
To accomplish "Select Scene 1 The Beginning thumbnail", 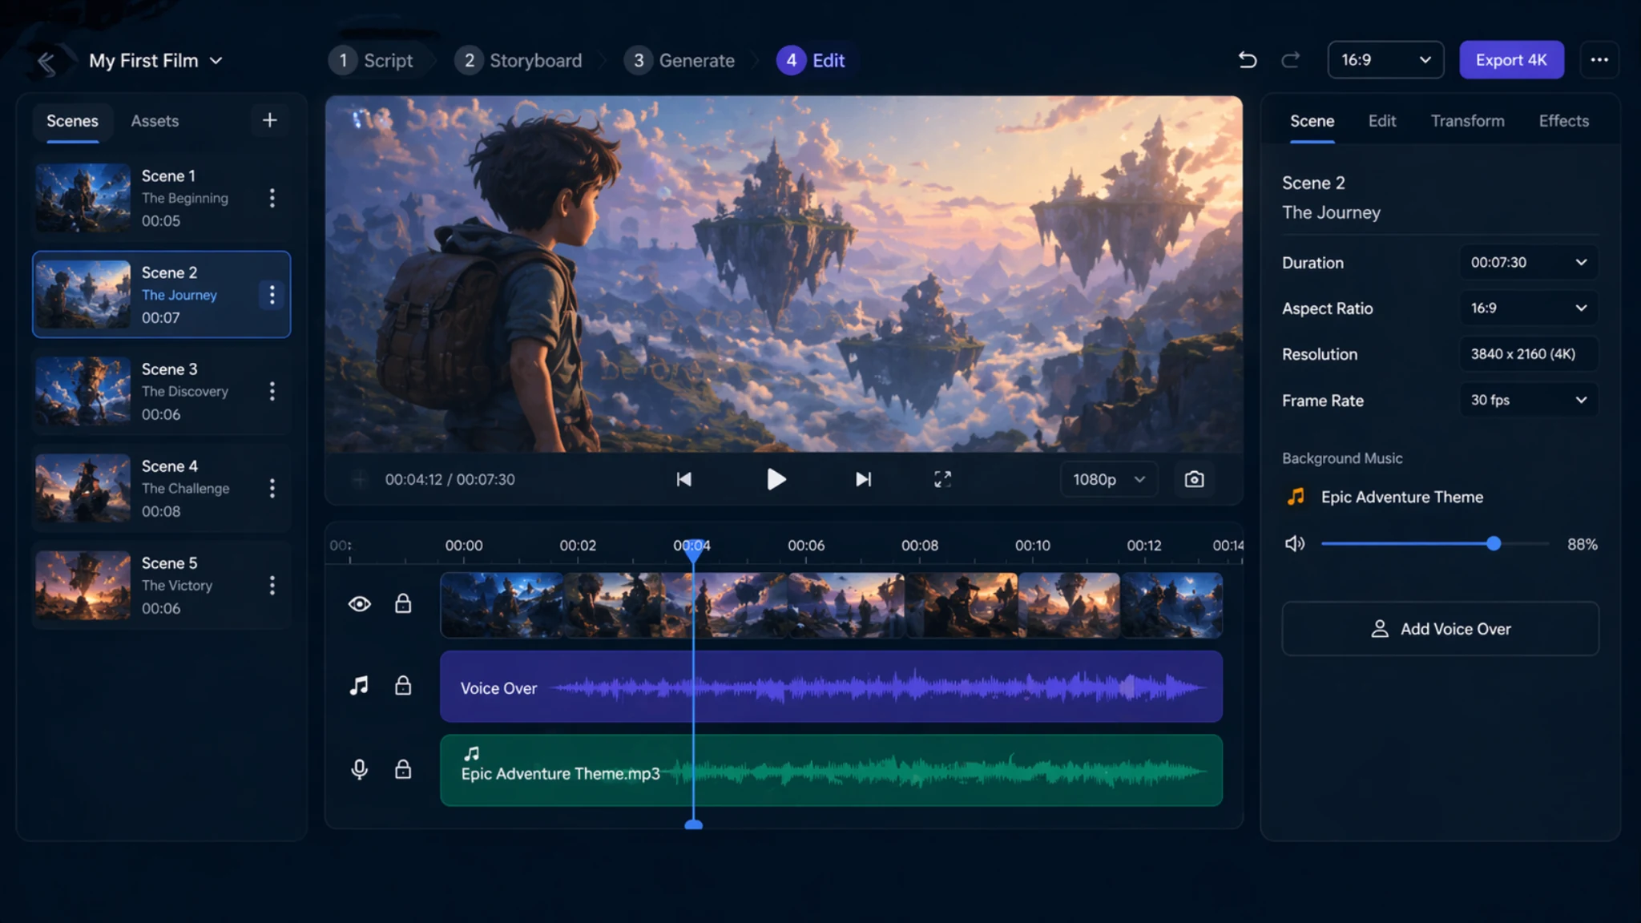I will (x=83, y=198).
